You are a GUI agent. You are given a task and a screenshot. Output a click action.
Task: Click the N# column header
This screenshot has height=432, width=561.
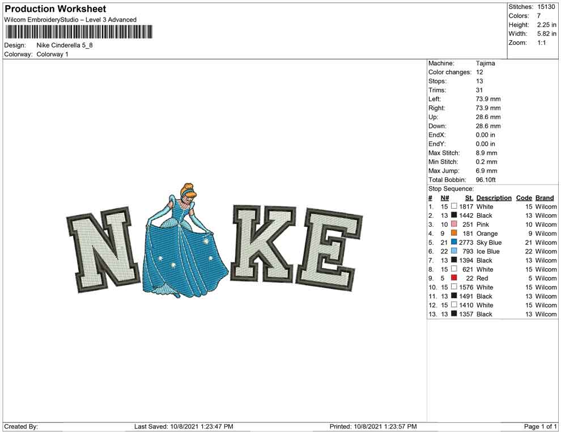tap(444, 198)
